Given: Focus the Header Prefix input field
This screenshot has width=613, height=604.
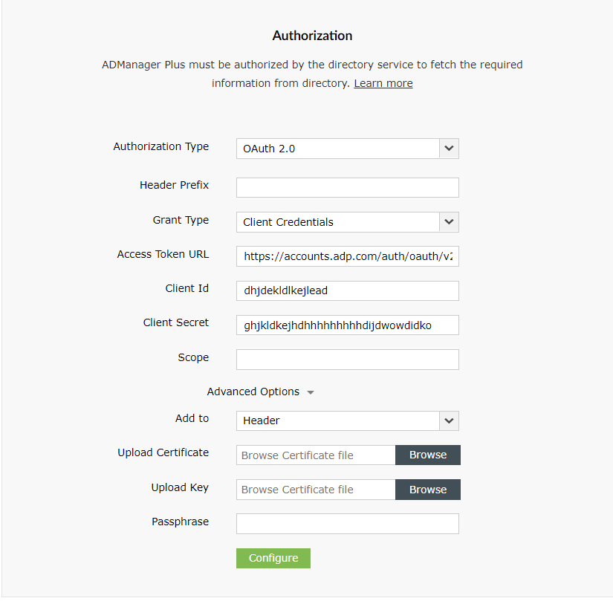Looking at the screenshot, I should pos(348,188).
